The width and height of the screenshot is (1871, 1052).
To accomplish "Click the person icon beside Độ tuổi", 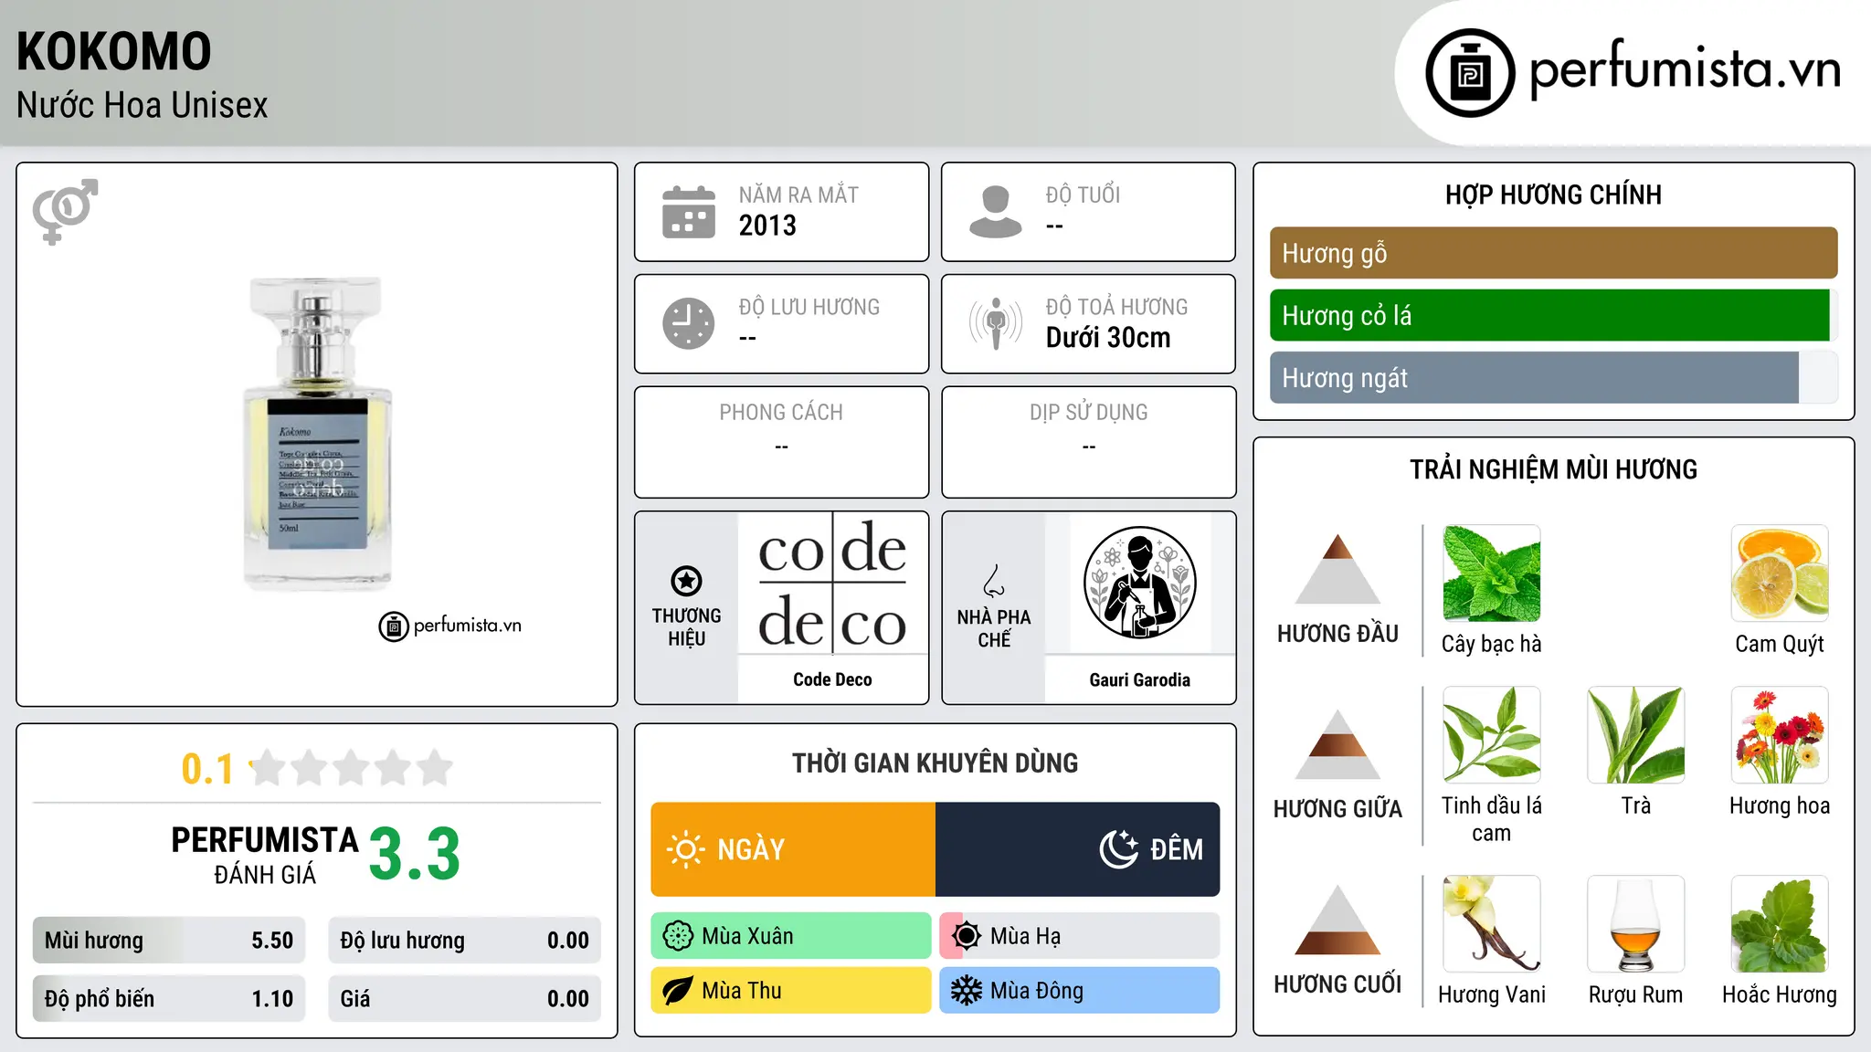I will click(996, 212).
